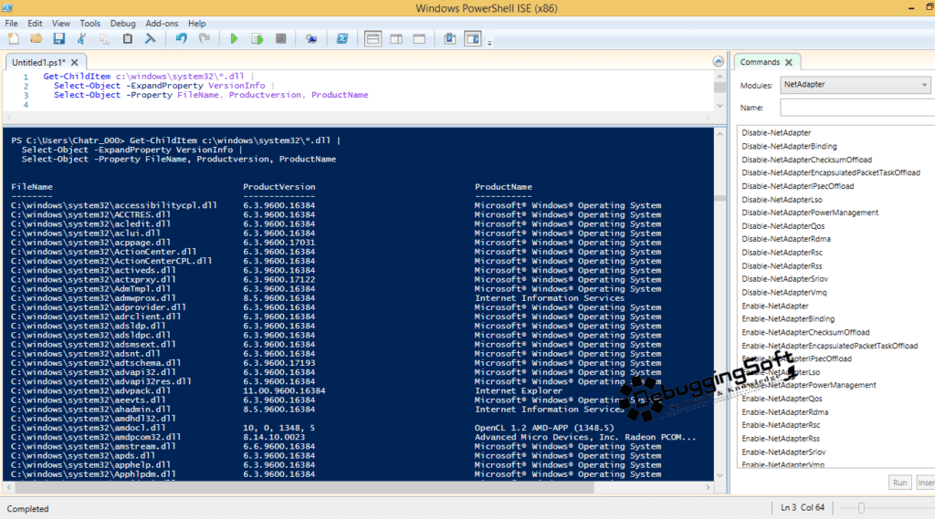Select Disable-NetAdapterChecksumOffload command
Viewport: 935px width, 519px height.
806,160
